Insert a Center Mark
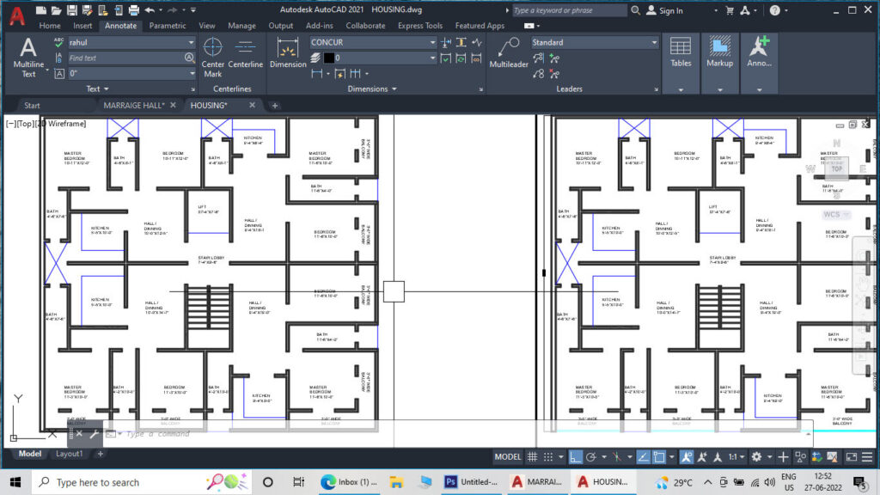The width and height of the screenshot is (880, 495). [x=213, y=58]
